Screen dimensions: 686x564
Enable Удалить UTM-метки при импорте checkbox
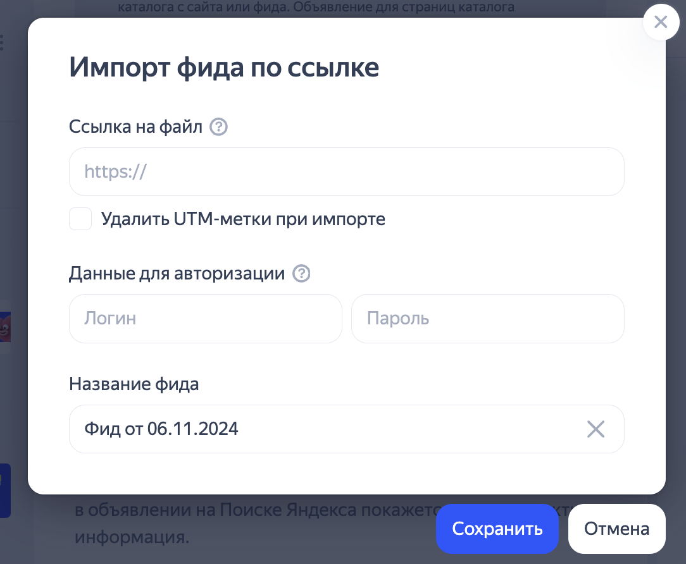[80, 219]
